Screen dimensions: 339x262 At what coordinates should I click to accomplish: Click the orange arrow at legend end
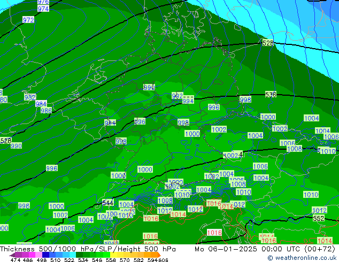(159, 255)
